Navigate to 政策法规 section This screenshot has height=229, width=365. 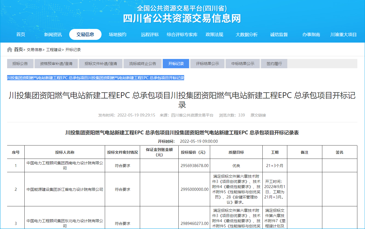pyautogui.click(x=214, y=34)
